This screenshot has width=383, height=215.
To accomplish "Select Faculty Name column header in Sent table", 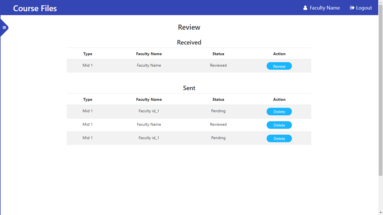I will click(149, 99).
